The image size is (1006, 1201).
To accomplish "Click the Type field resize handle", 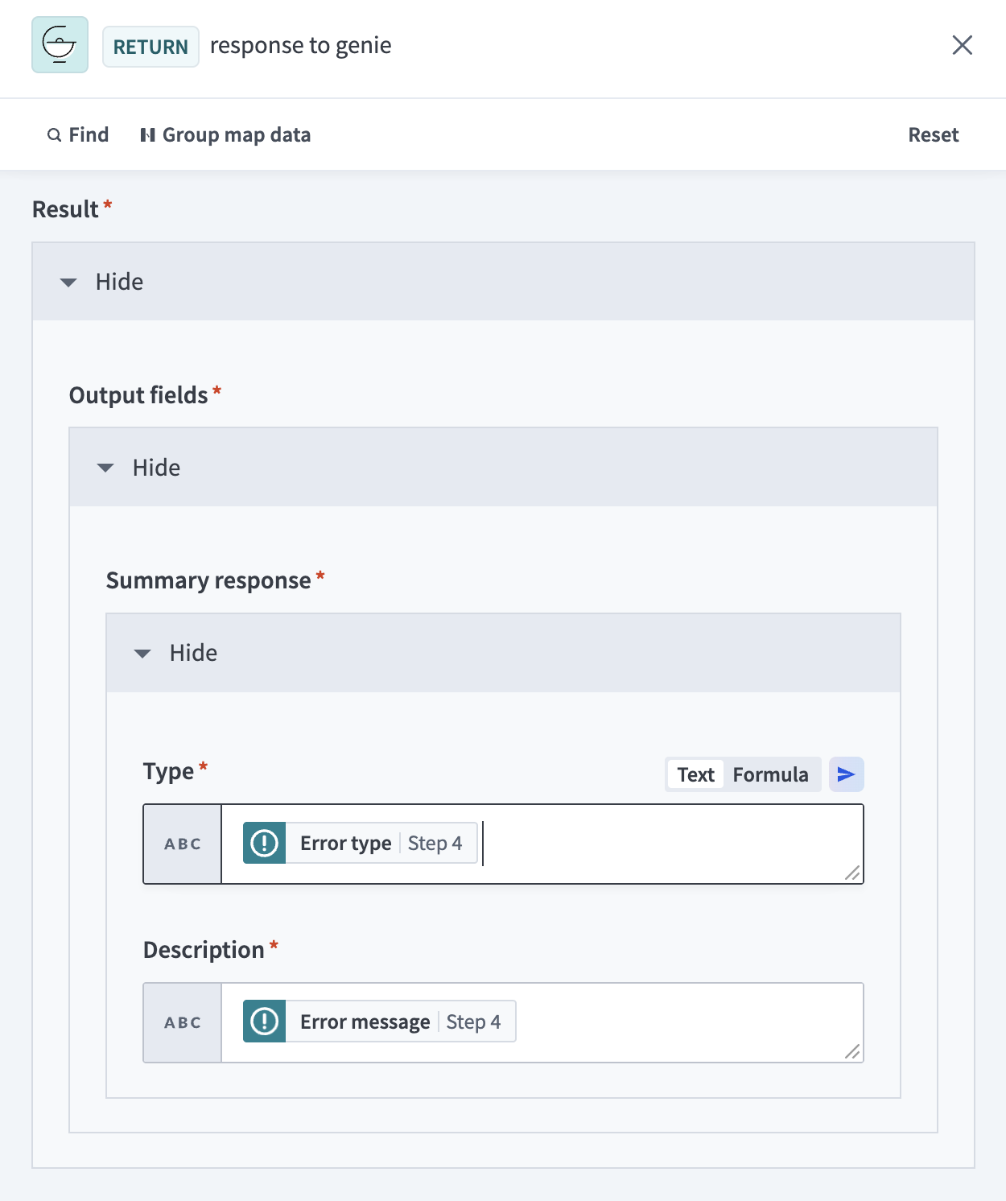I will pyautogui.click(x=853, y=873).
